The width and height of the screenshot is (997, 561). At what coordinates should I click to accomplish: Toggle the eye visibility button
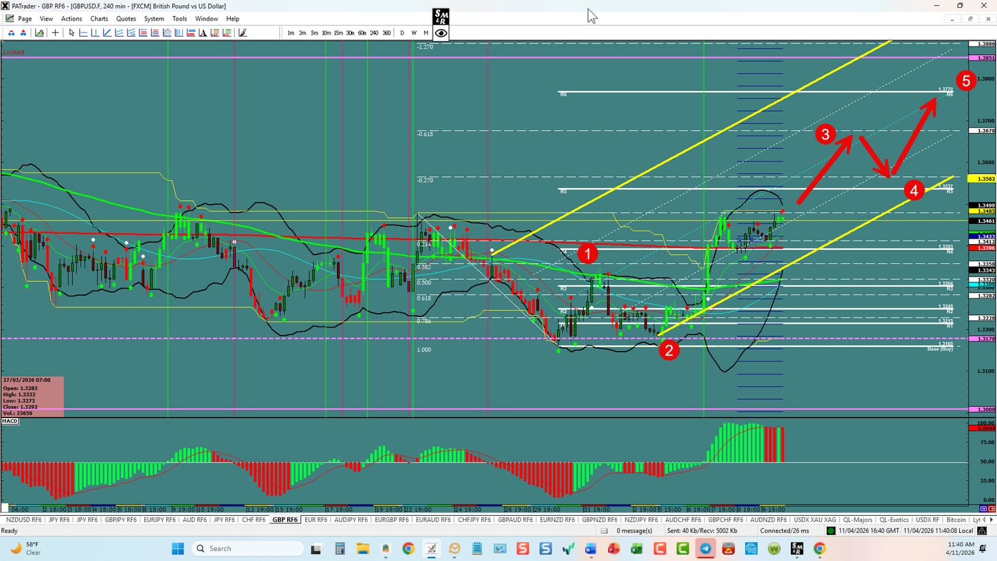point(441,33)
